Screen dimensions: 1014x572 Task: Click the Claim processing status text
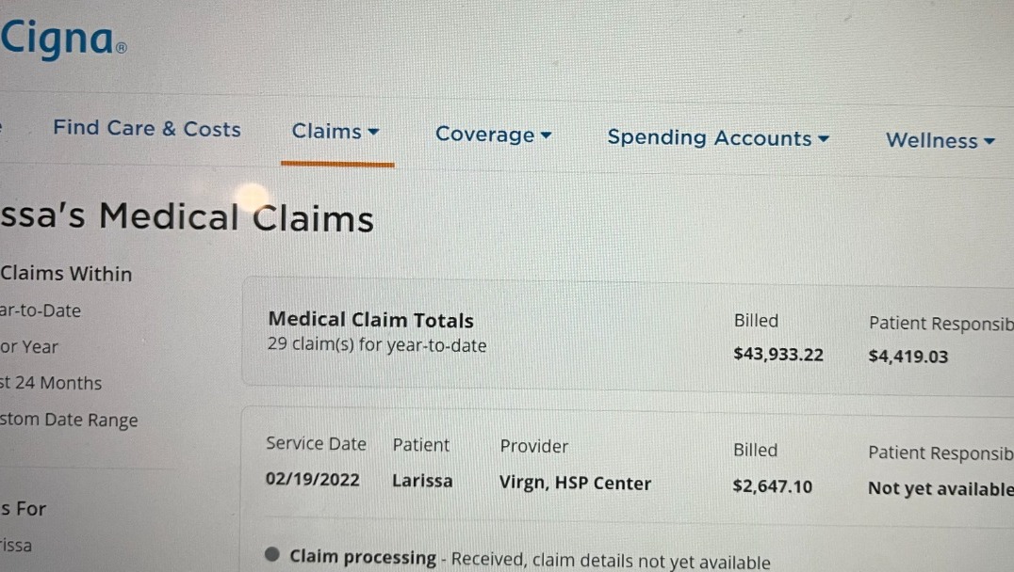363,557
